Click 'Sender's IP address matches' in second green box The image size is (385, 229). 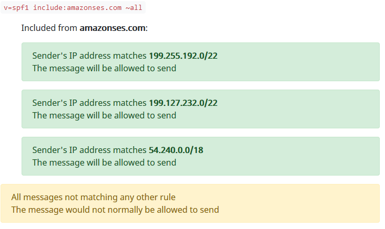point(89,103)
